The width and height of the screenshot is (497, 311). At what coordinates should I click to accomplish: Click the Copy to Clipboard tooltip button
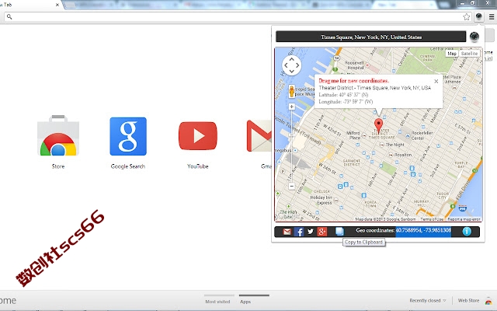point(364,242)
